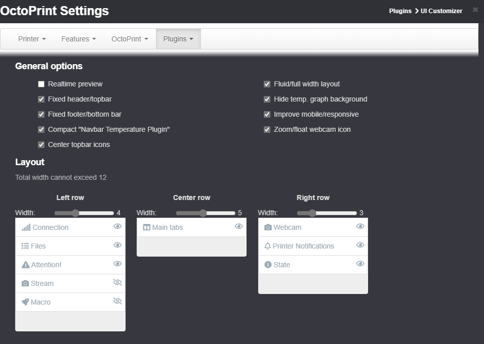Click the Files list icon
The width and height of the screenshot is (484, 344).
click(x=25, y=246)
